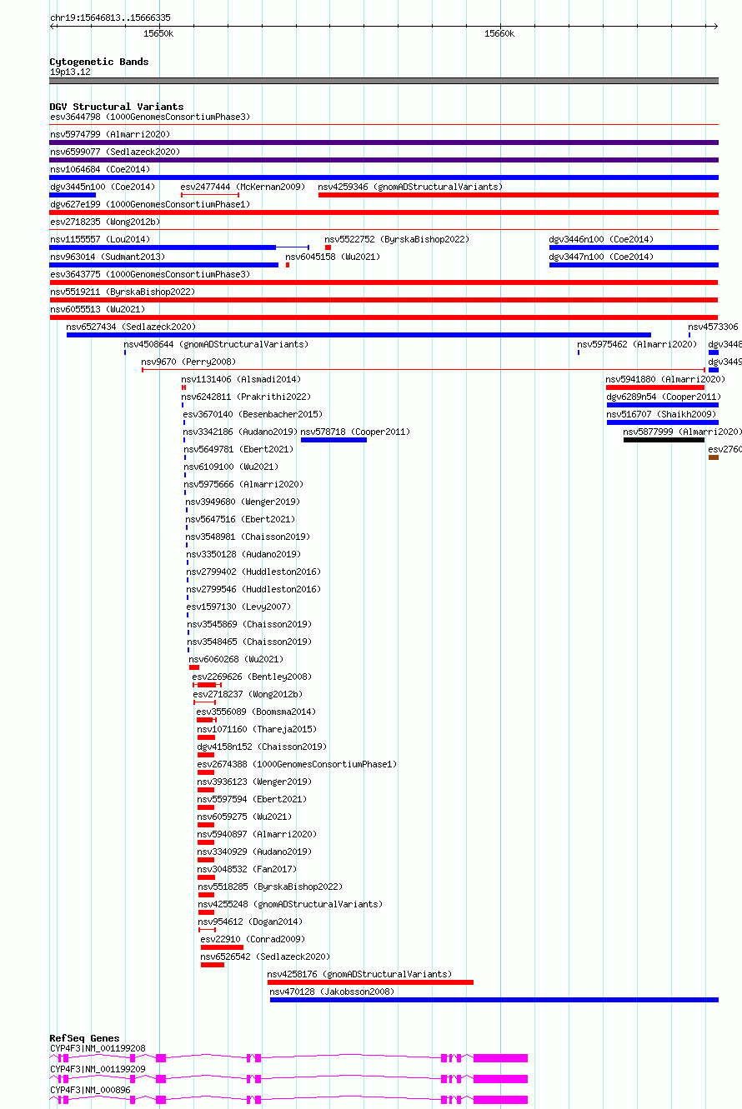Click the black nsv5877999 (Almarri2020) bar
This screenshot has height=1109, width=742.
[x=664, y=440]
